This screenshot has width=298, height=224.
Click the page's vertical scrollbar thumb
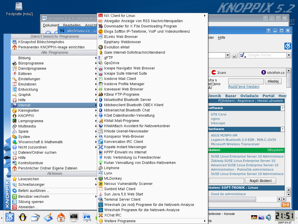(x=288, y=80)
